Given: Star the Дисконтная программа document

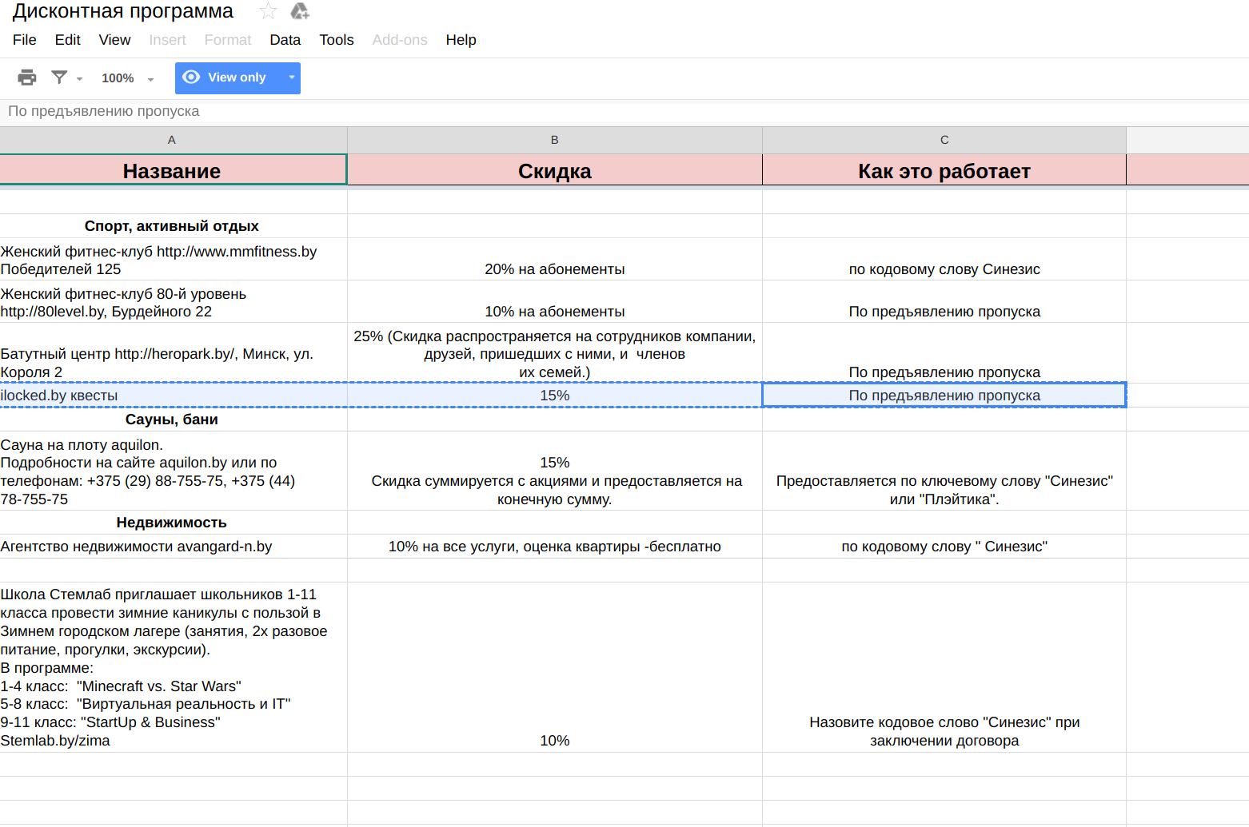Looking at the screenshot, I should click(x=268, y=11).
